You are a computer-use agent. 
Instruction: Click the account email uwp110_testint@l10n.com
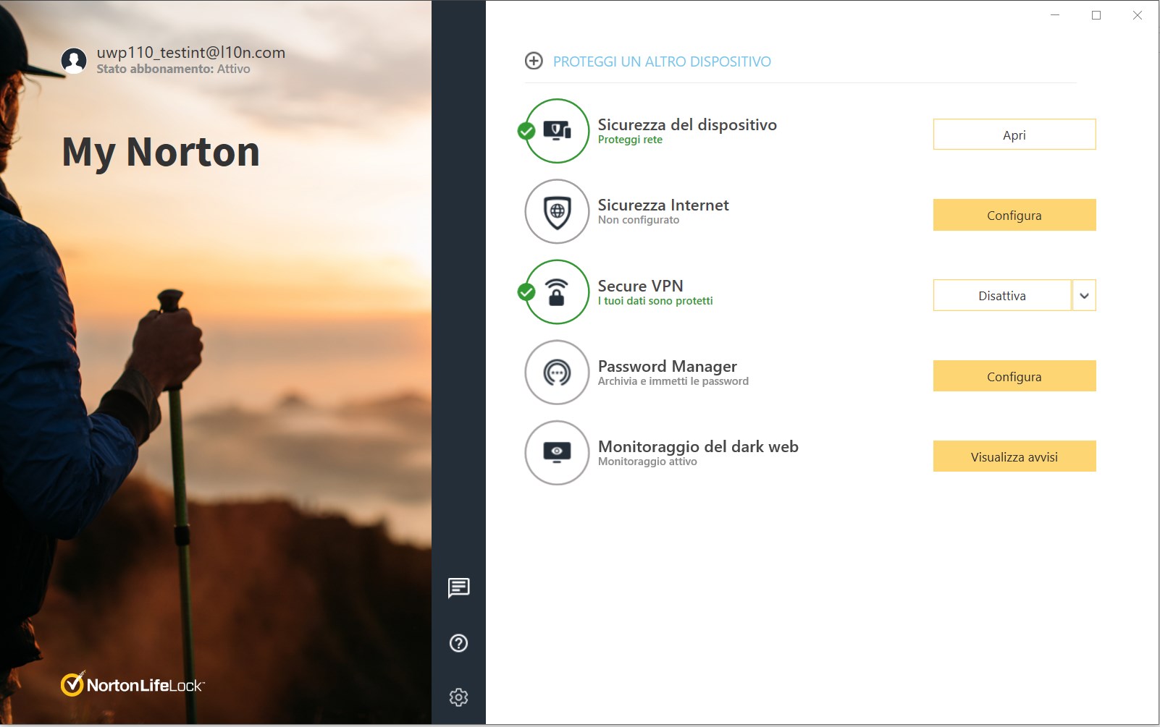click(x=191, y=52)
